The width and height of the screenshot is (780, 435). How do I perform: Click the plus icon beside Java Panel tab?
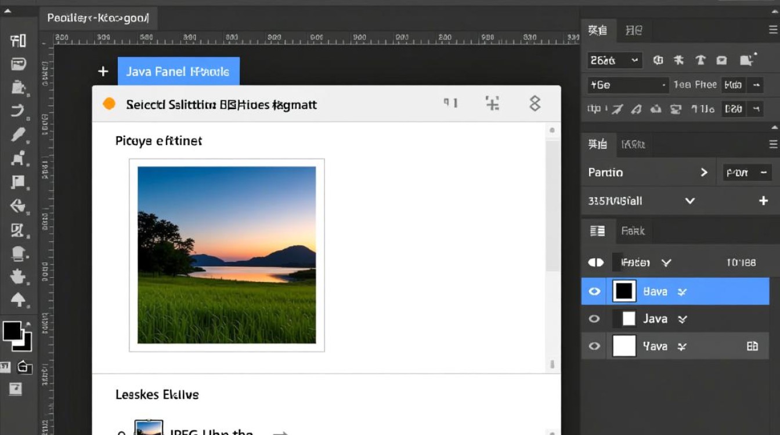tap(103, 71)
